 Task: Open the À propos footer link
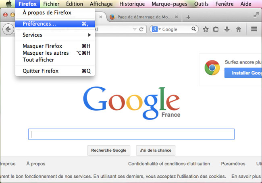coord(36,164)
